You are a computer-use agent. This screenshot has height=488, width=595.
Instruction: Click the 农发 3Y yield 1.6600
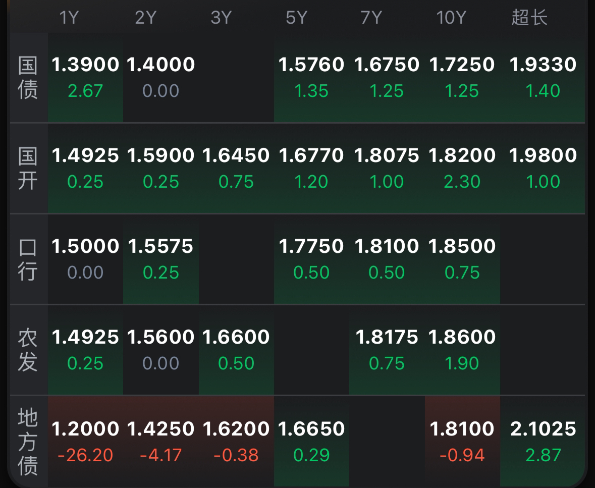tap(236, 337)
